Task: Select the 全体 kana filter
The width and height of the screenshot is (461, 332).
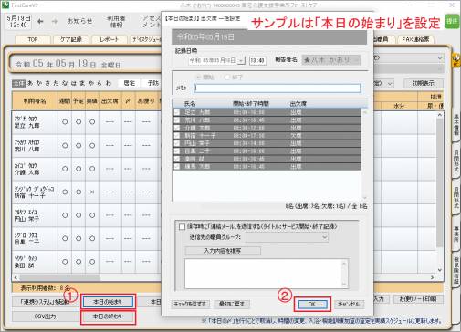Action: click(x=18, y=83)
